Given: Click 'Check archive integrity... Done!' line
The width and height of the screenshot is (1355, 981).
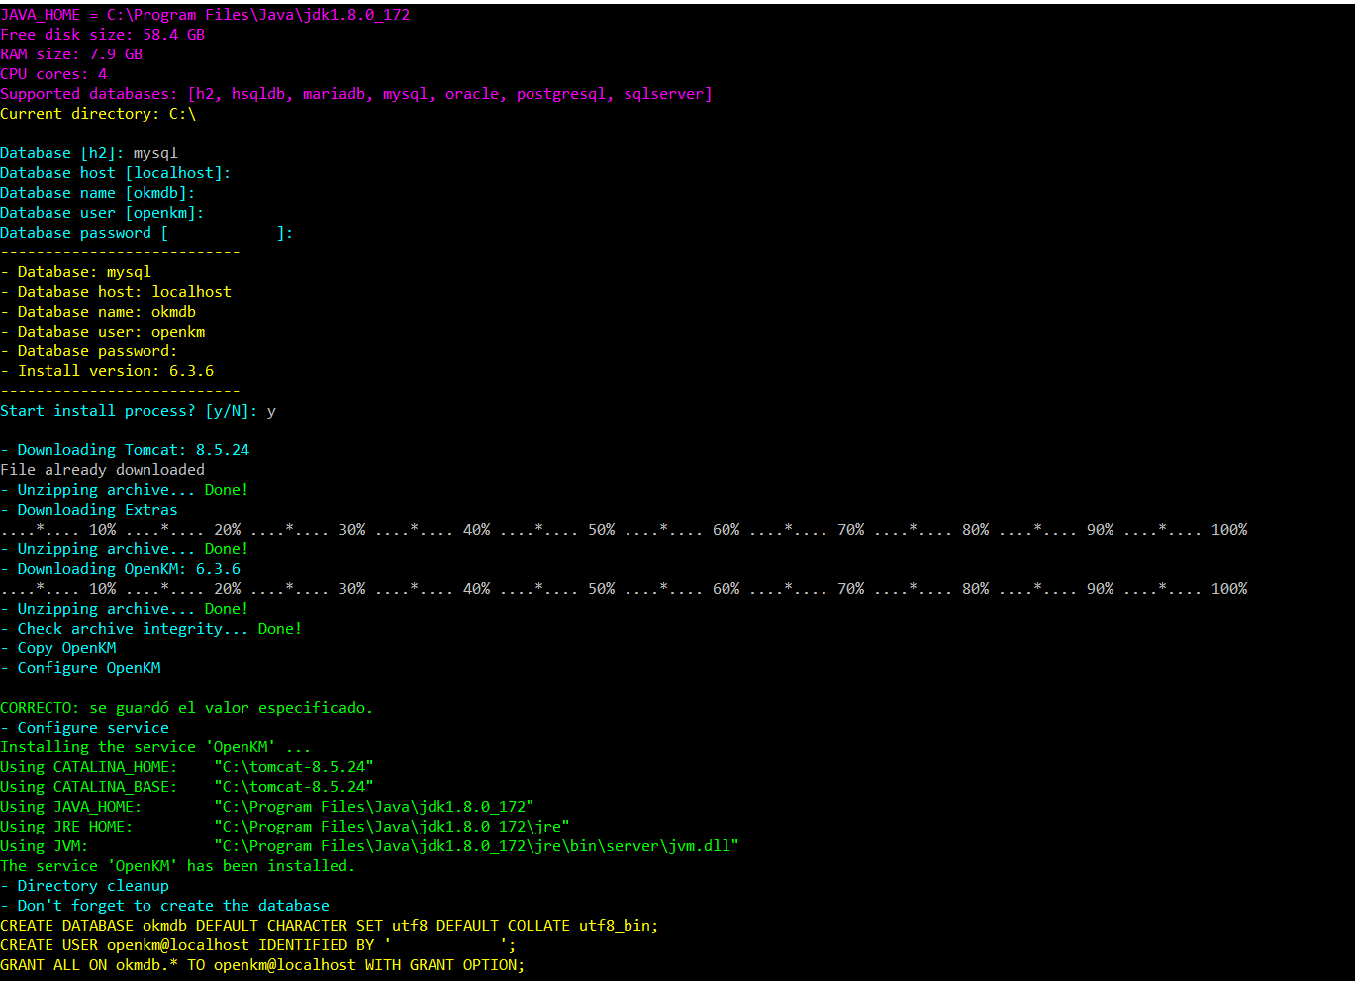Looking at the screenshot, I should [x=158, y=629].
